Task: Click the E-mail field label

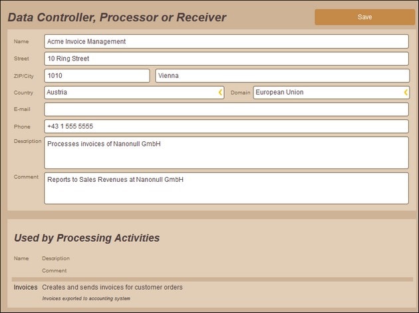Action: (22, 109)
